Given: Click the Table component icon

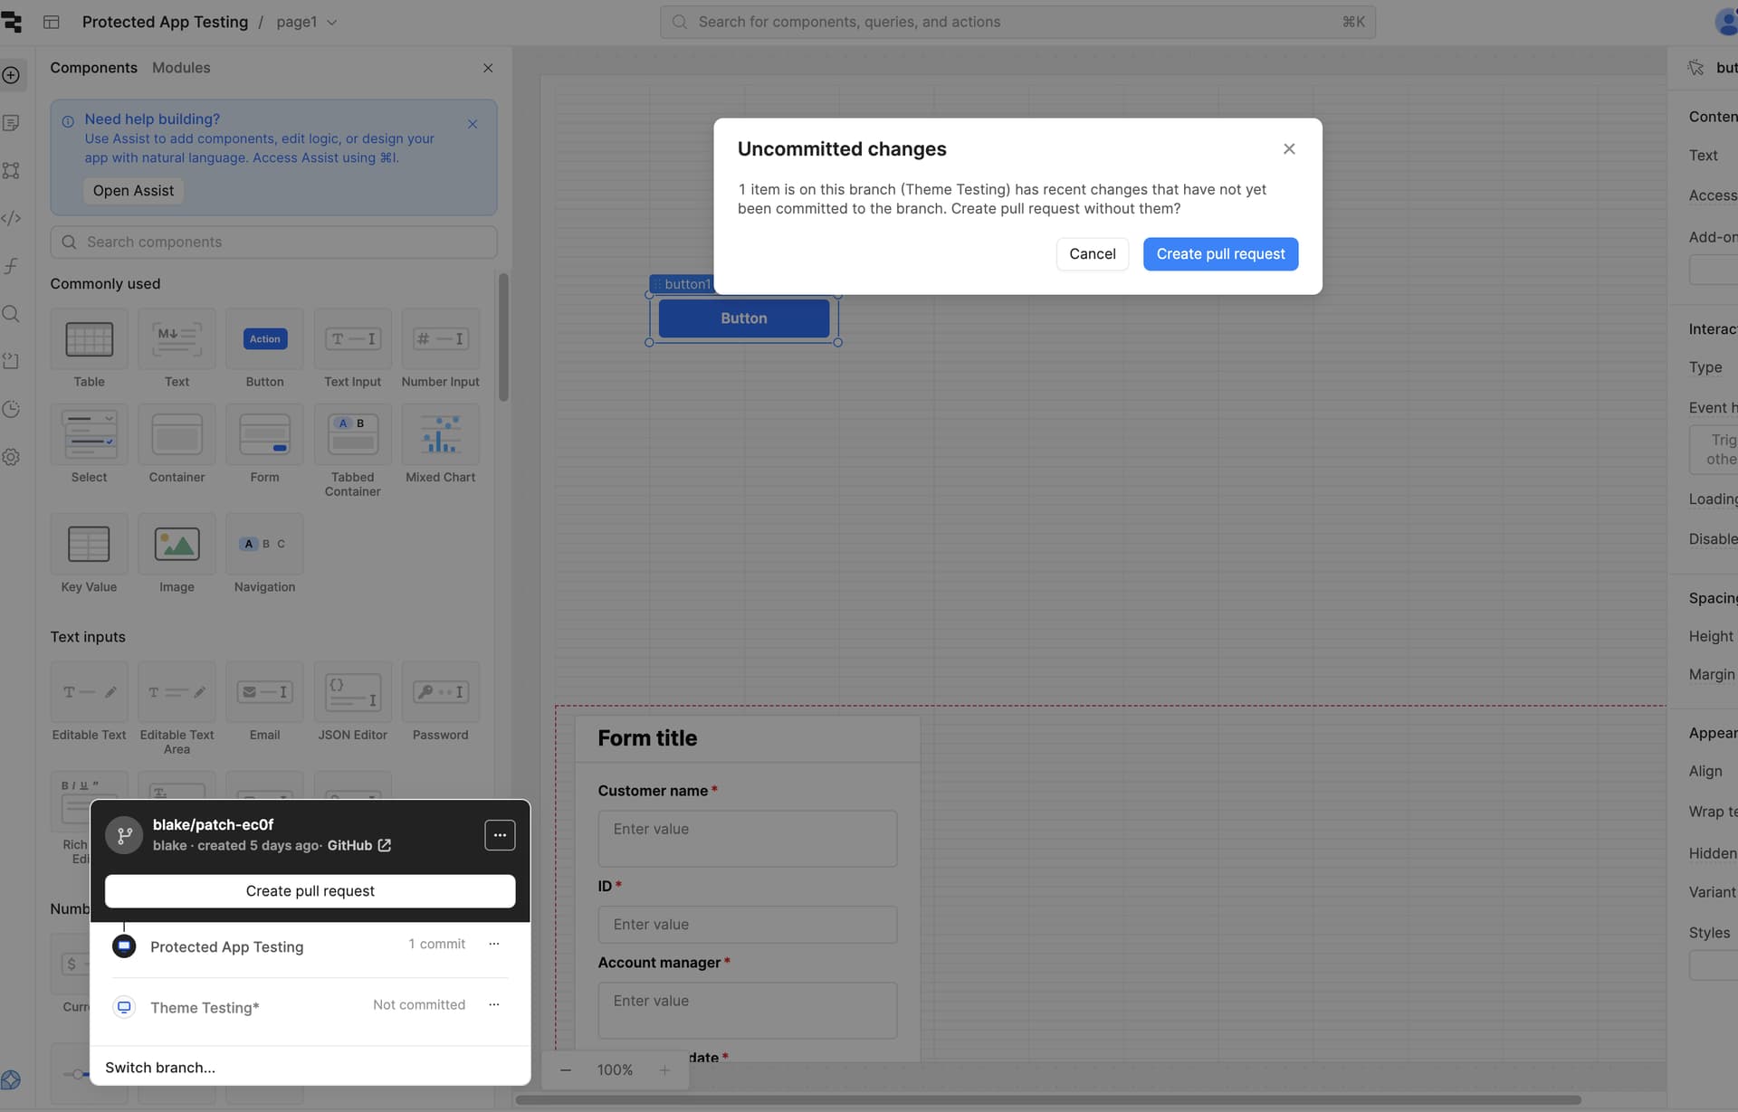Looking at the screenshot, I should click(x=89, y=339).
